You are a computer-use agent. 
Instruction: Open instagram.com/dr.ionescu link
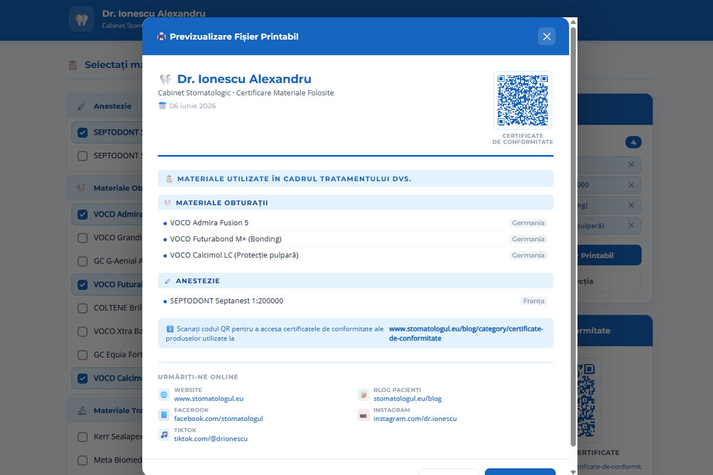click(415, 419)
